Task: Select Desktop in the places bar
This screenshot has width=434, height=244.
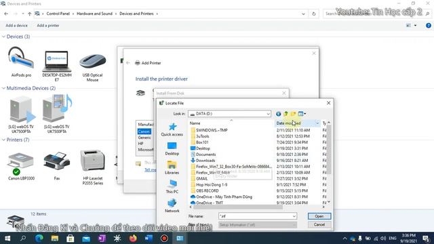Action: pos(172,148)
